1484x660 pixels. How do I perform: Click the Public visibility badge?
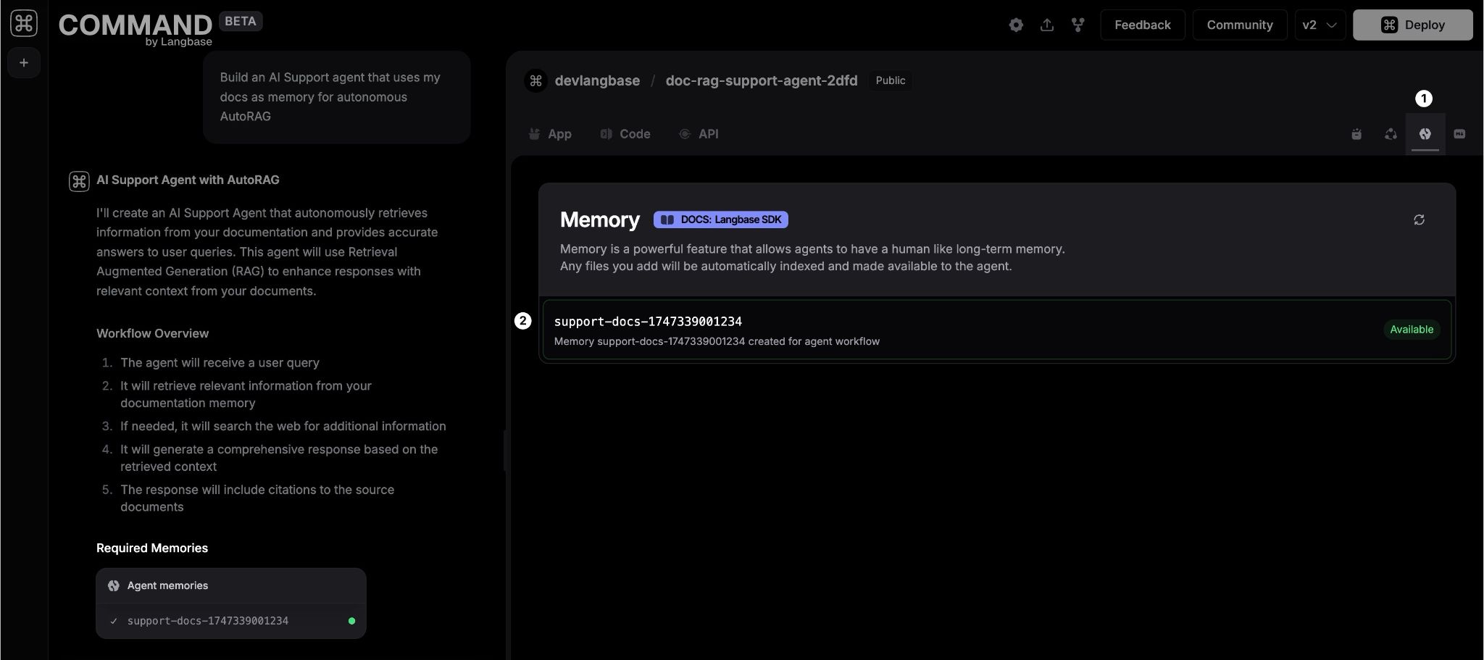coord(891,80)
